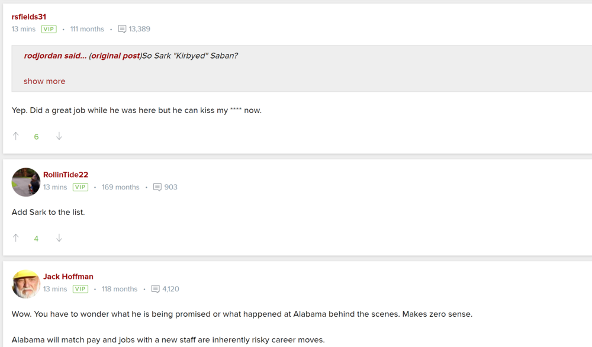
Task: Downvote rsfields31's comment
Action: click(x=59, y=136)
